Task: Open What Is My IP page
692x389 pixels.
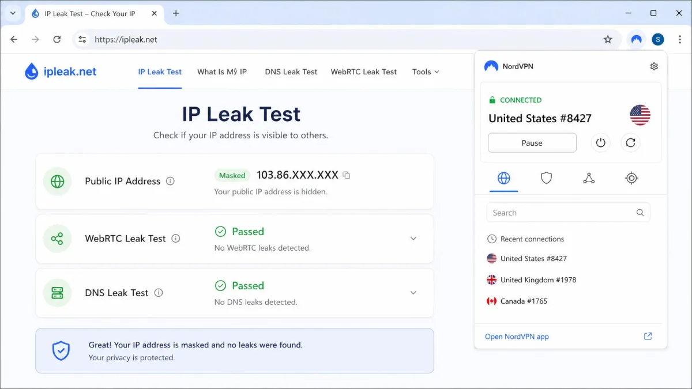Action: coord(222,72)
